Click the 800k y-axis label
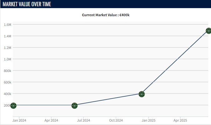 (7, 71)
